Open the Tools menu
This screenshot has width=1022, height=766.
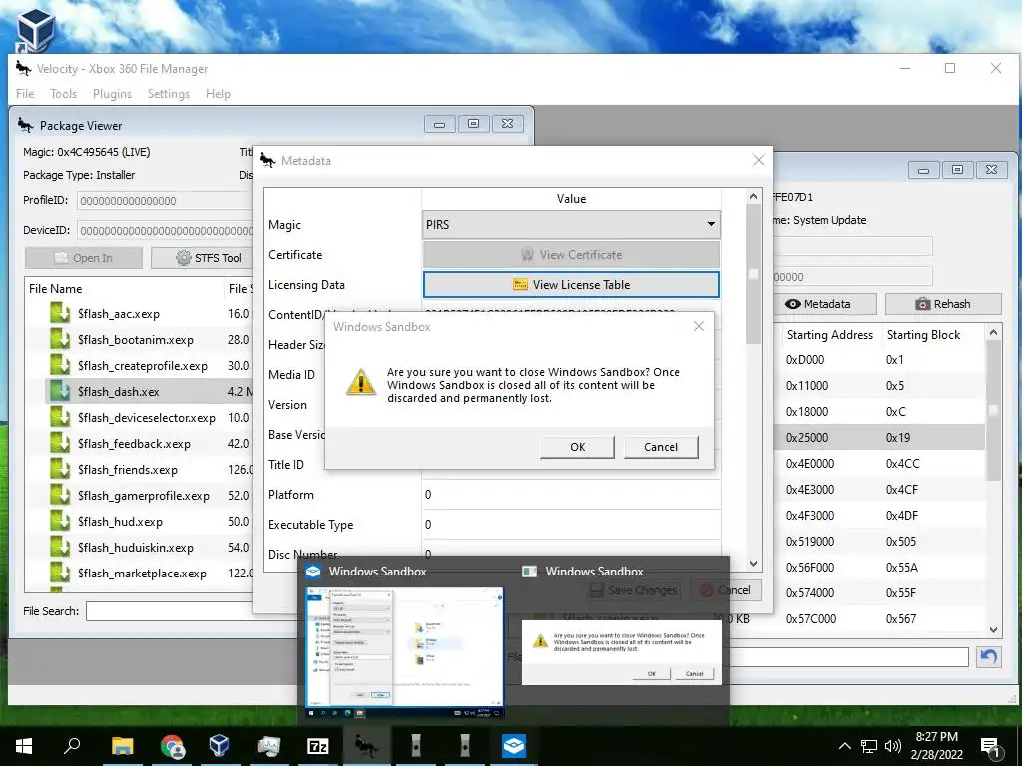[63, 93]
